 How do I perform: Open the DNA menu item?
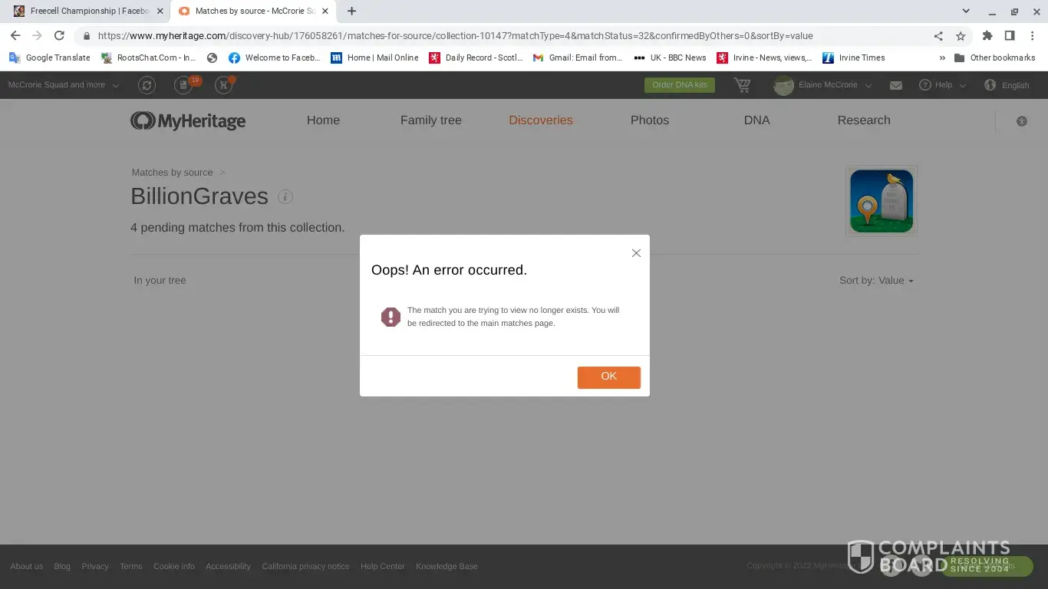[x=756, y=120]
